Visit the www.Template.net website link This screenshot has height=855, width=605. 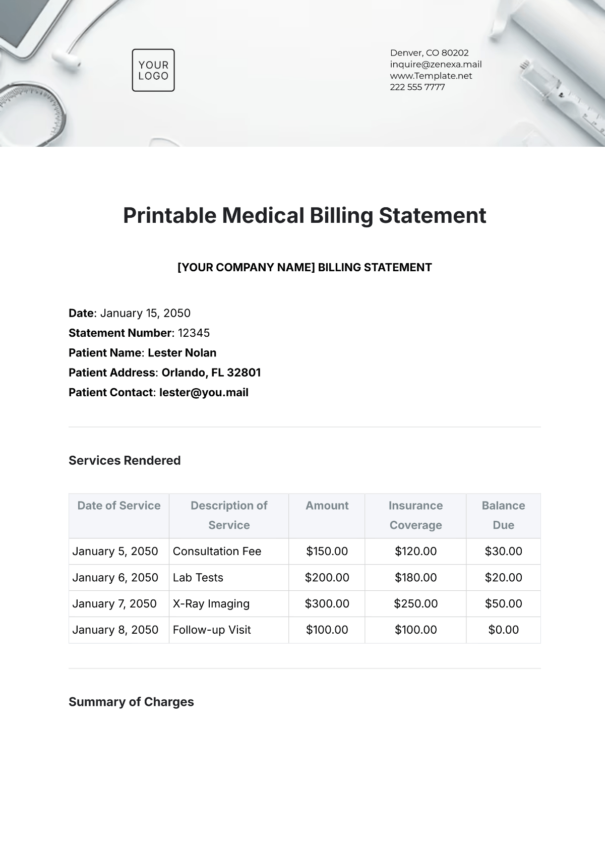(x=431, y=76)
